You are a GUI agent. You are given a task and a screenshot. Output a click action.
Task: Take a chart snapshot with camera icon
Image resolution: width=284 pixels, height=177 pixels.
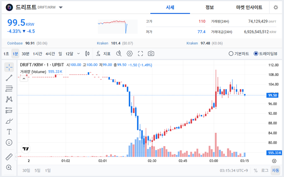coord(151,53)
